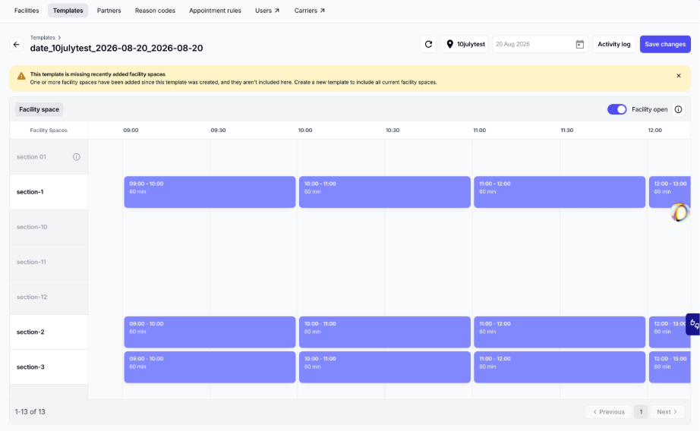700x431 pixels.
Task: Go to the Reason codes tab
Action: (x=155, y=11)
